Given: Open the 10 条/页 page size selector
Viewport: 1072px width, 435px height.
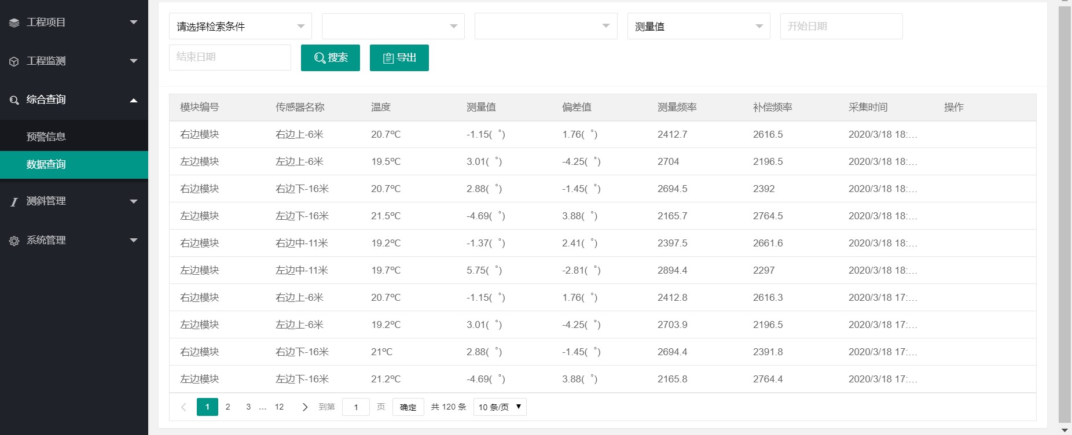Looking at the screenshot, I should (x=500, y=407).
